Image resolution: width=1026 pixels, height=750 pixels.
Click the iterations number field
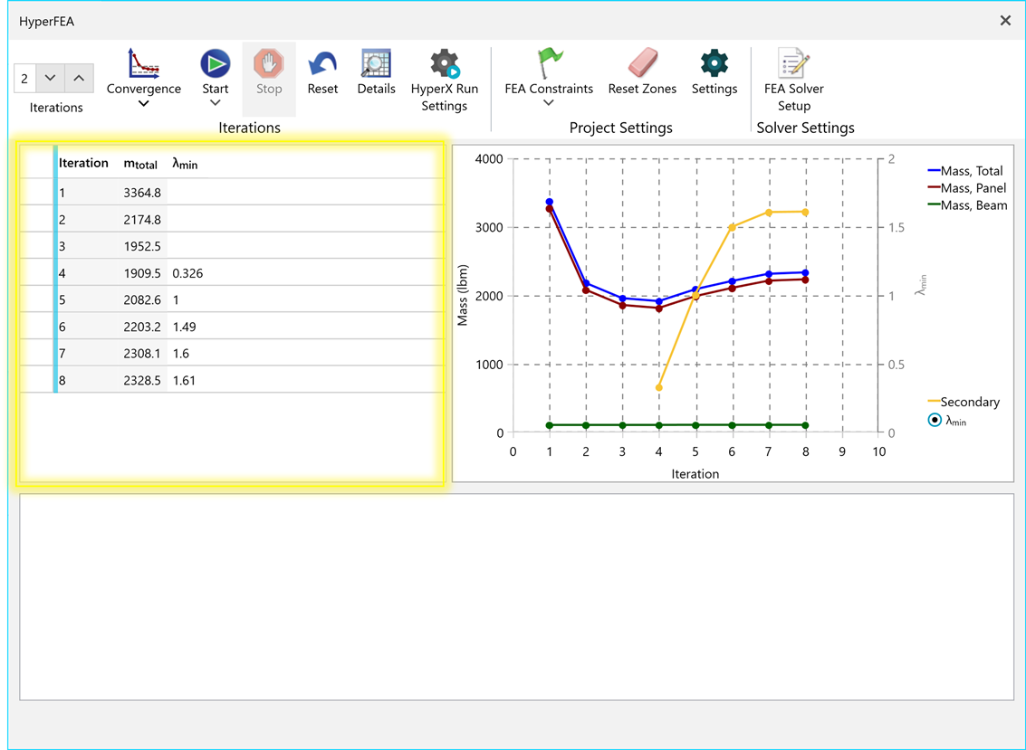(24, 79)
